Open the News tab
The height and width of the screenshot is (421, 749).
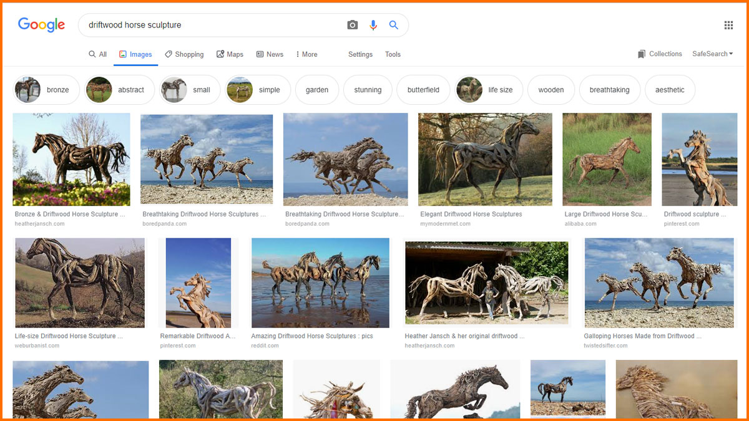(x=270, y=54)
